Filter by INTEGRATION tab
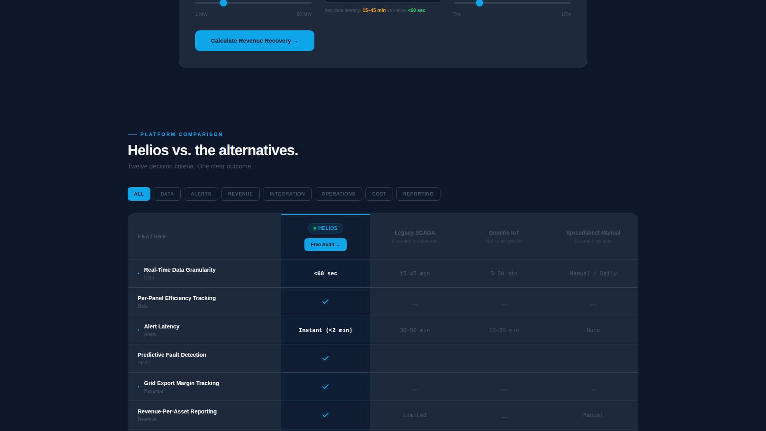This screenshot has height=431, width=766. [287, 194]
